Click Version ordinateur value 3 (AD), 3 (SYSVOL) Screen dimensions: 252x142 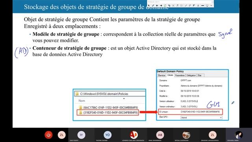point(189,106)
